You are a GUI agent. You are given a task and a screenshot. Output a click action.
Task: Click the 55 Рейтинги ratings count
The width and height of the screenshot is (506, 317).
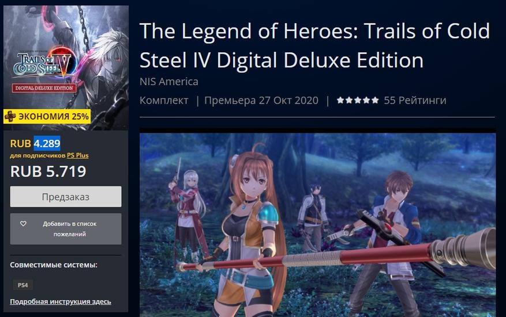tap(415, 101)
